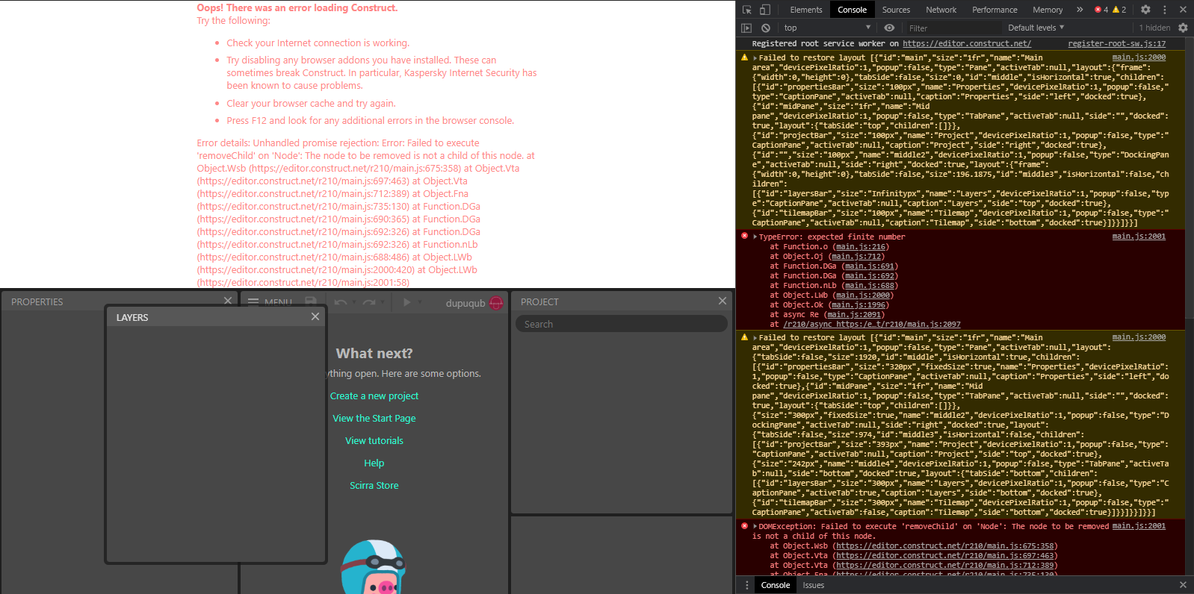This screenshot has height=594, width=1194.
Task: Open main.js:2091 async Re link
Action: coord(854,315)
